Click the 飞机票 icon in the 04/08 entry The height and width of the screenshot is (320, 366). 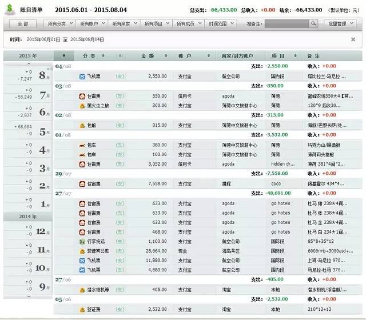(82, 76)
